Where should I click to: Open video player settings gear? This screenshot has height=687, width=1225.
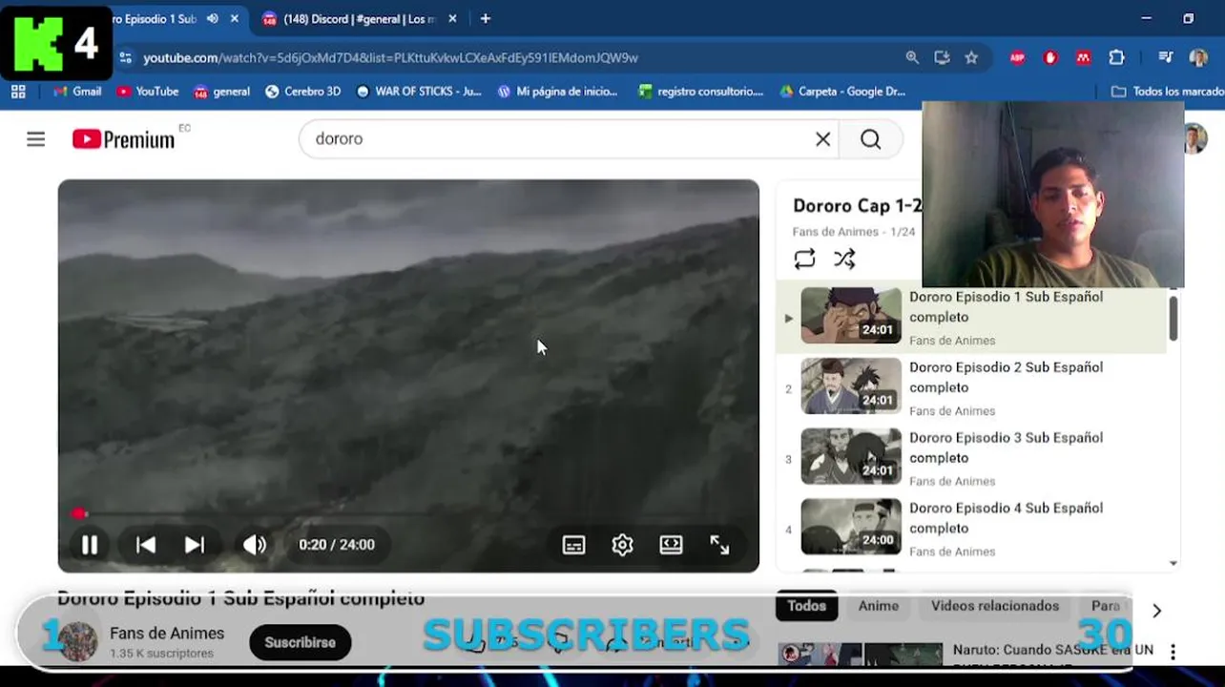point(622,545)
